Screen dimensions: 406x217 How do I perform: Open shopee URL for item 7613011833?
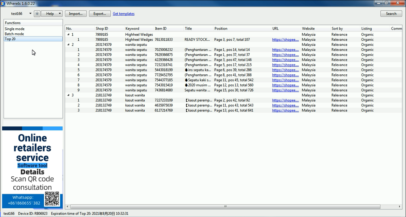(285, 40)
